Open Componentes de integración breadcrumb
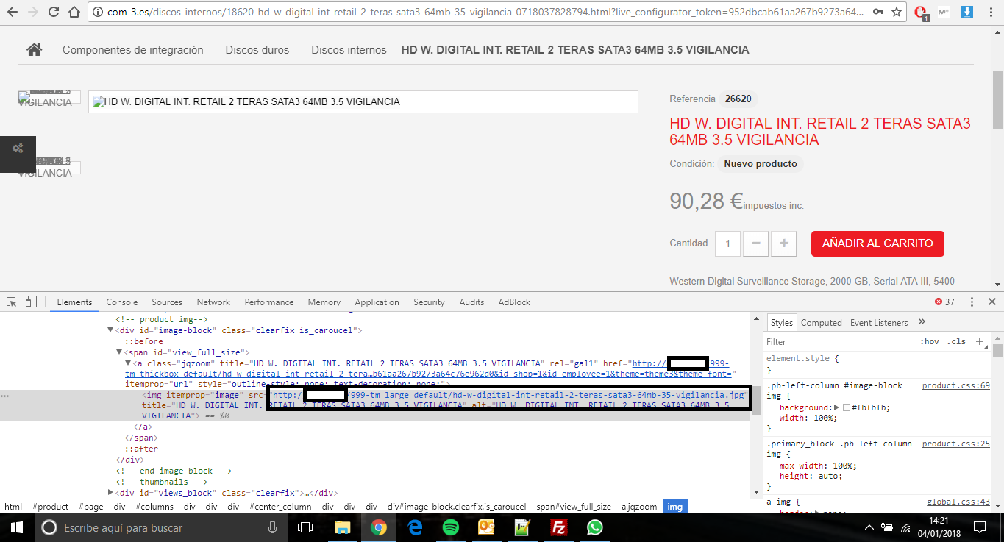 (133, 50)
